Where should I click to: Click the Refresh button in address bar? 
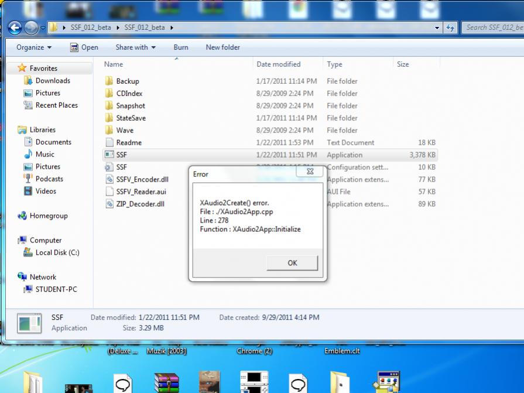(x=450, y=28)
